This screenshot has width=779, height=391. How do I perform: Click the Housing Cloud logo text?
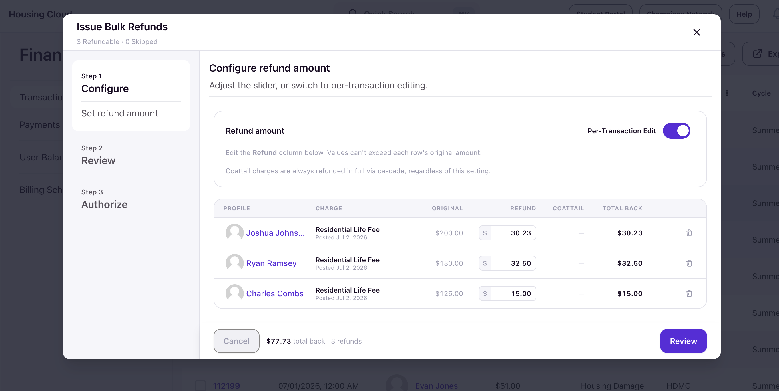pyautogui.click(x=40, y=14)
